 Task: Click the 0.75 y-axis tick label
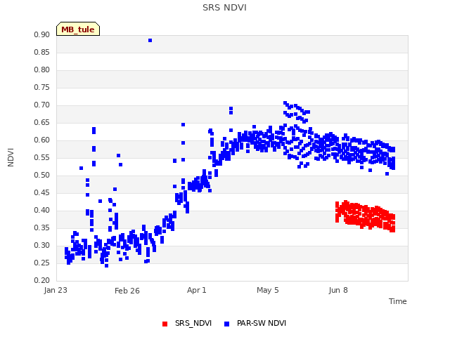click(x=41, y=87)
